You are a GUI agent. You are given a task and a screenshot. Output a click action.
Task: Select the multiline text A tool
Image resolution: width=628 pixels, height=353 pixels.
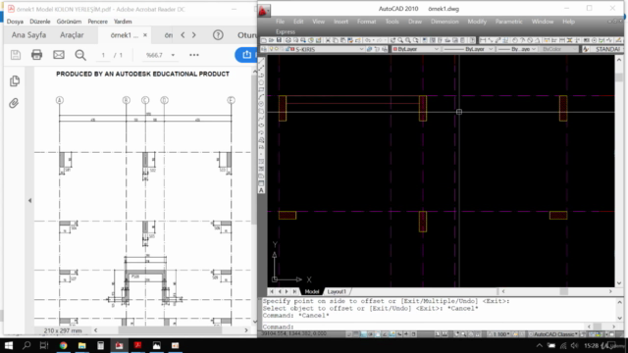pyautogui.click(x=262, y=190)
